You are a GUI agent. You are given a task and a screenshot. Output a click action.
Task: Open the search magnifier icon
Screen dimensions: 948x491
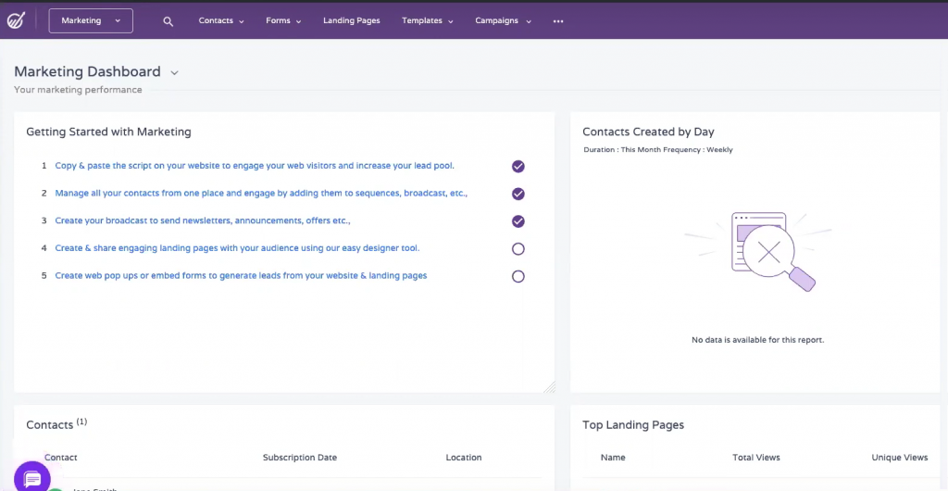[x=168, y=21]
